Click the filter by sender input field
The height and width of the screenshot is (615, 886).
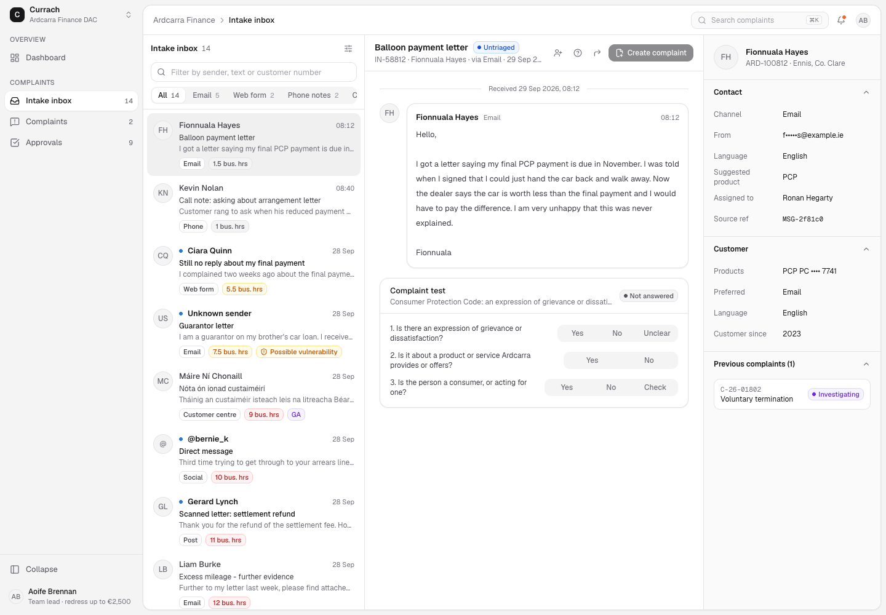pos(253,72)
